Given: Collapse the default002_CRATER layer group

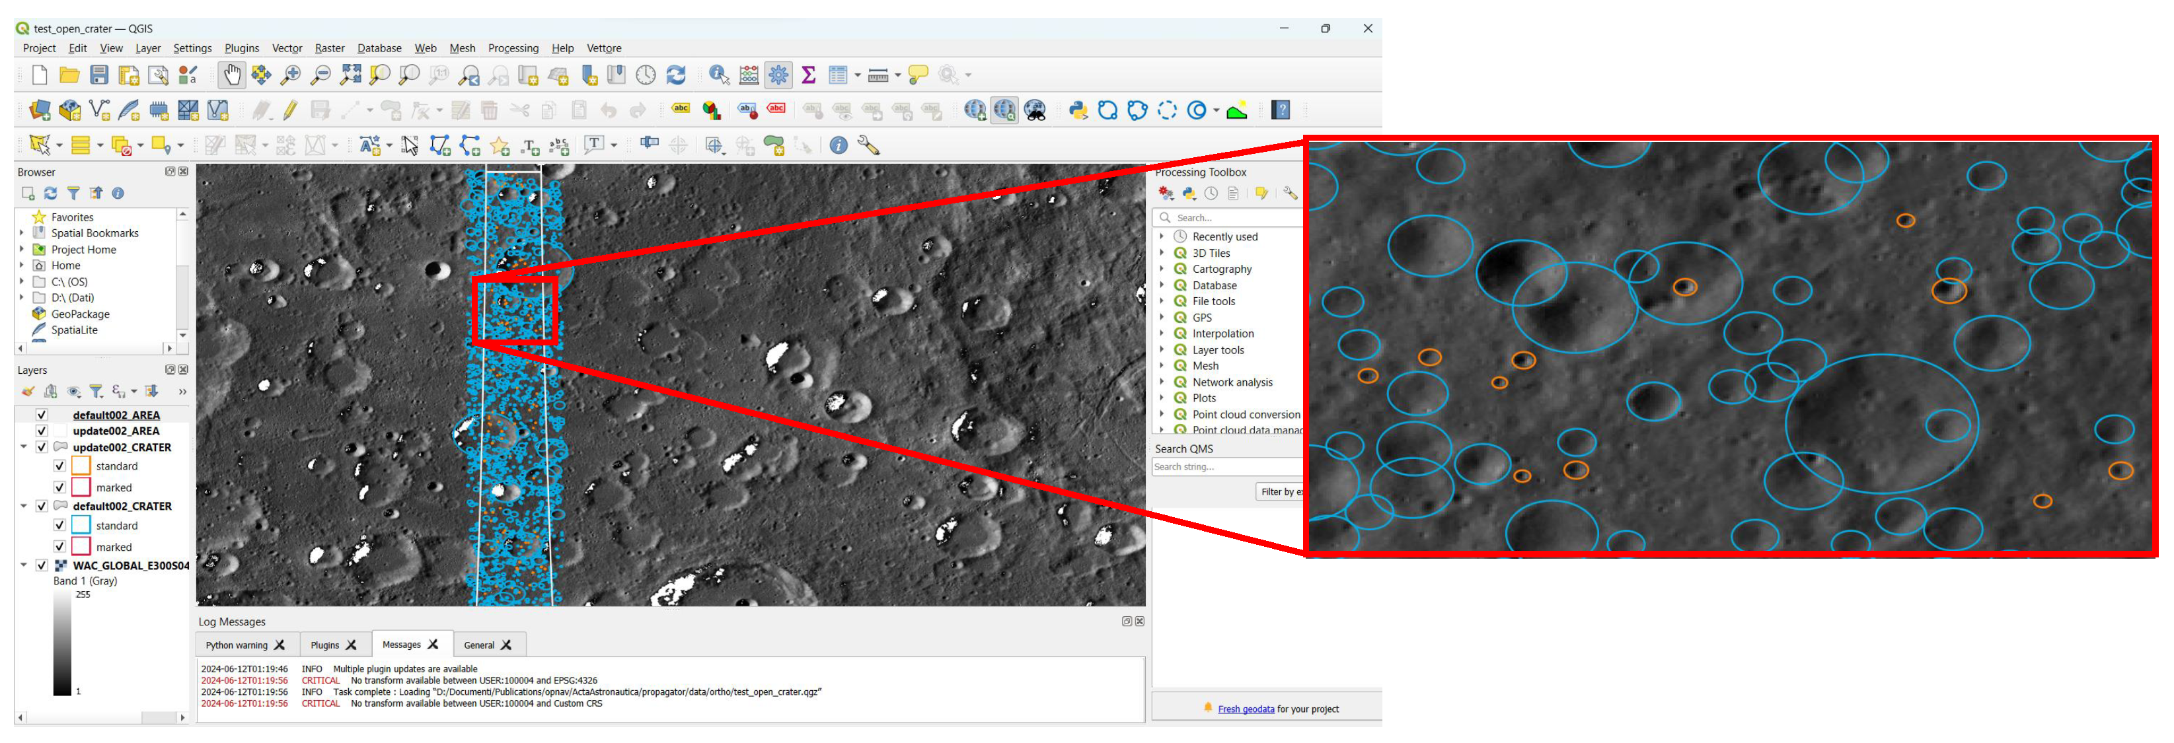Looking at the screenshot, I should click(24, 506).
